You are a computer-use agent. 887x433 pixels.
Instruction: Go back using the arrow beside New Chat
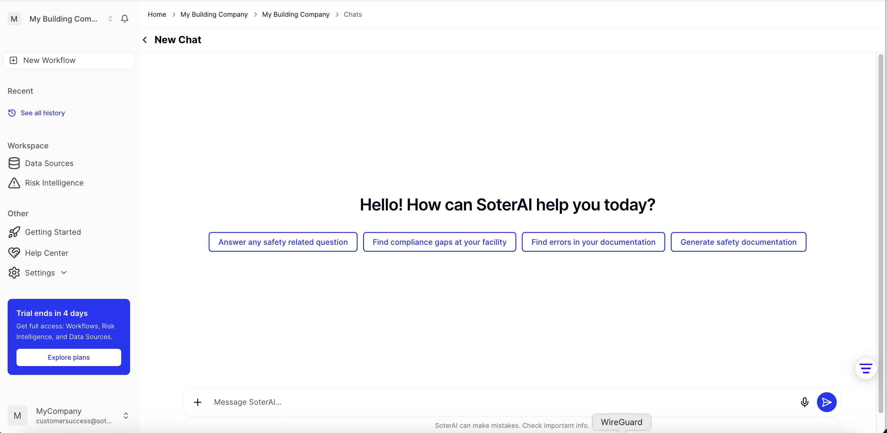(x=145, y=40)
